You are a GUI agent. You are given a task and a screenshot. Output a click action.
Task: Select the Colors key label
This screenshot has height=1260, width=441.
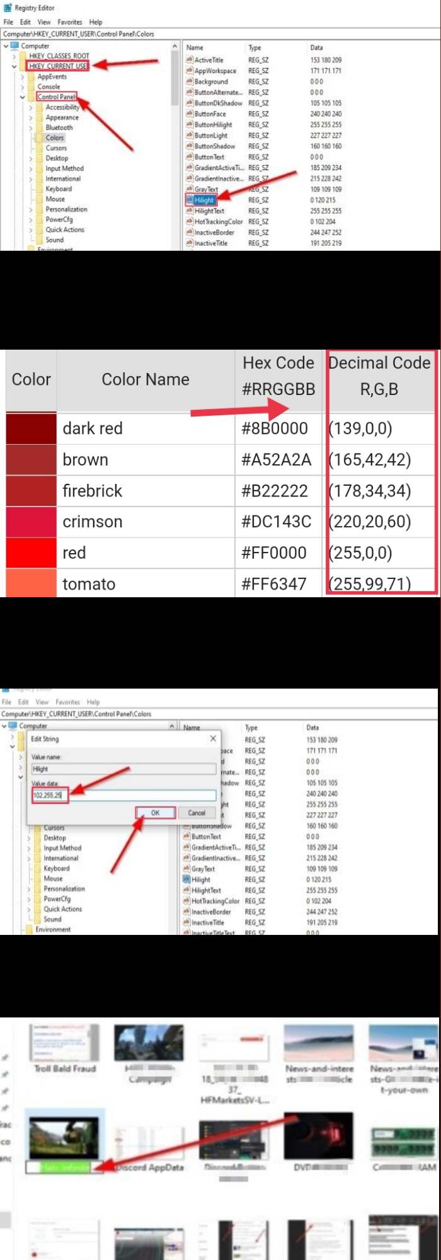tap(55, 137)
